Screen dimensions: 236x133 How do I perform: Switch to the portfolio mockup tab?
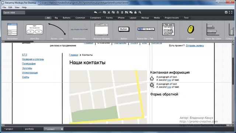(x=29, y=129)
